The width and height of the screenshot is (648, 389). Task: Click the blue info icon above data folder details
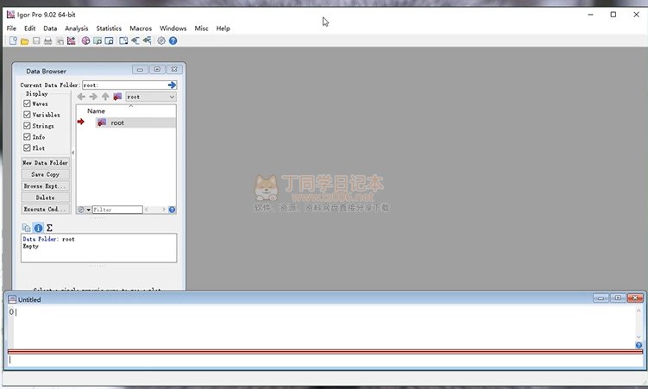[38, 228]
